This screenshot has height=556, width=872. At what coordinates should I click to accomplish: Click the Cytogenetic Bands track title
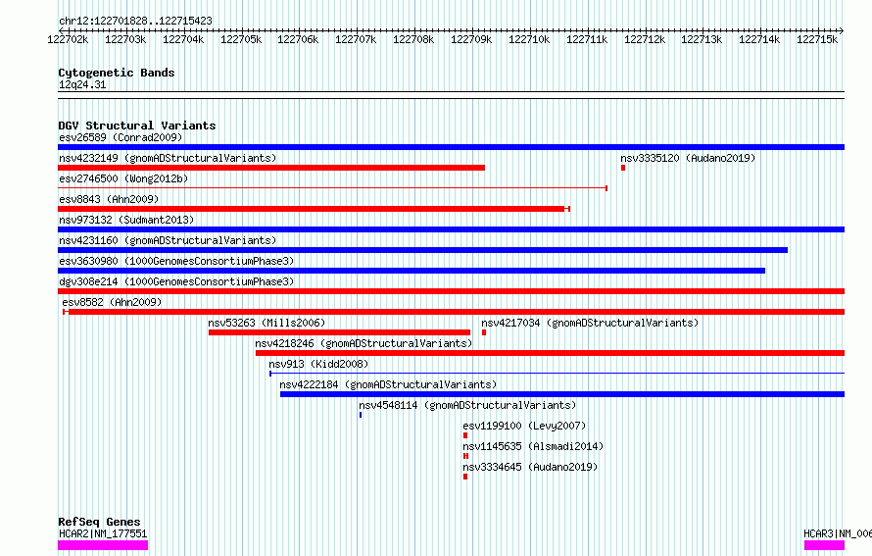[117, 73]
